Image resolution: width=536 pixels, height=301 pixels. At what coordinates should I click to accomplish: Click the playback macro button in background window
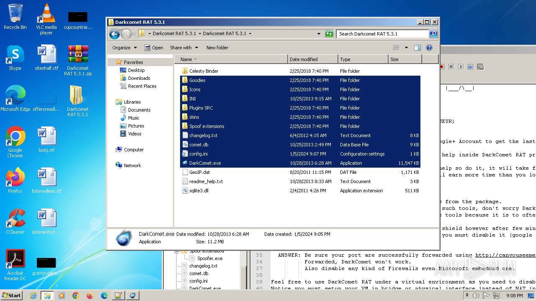[x=461, y=66]
